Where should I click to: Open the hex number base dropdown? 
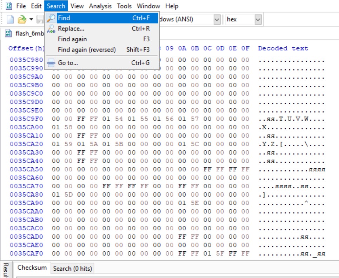click(258, 20)
